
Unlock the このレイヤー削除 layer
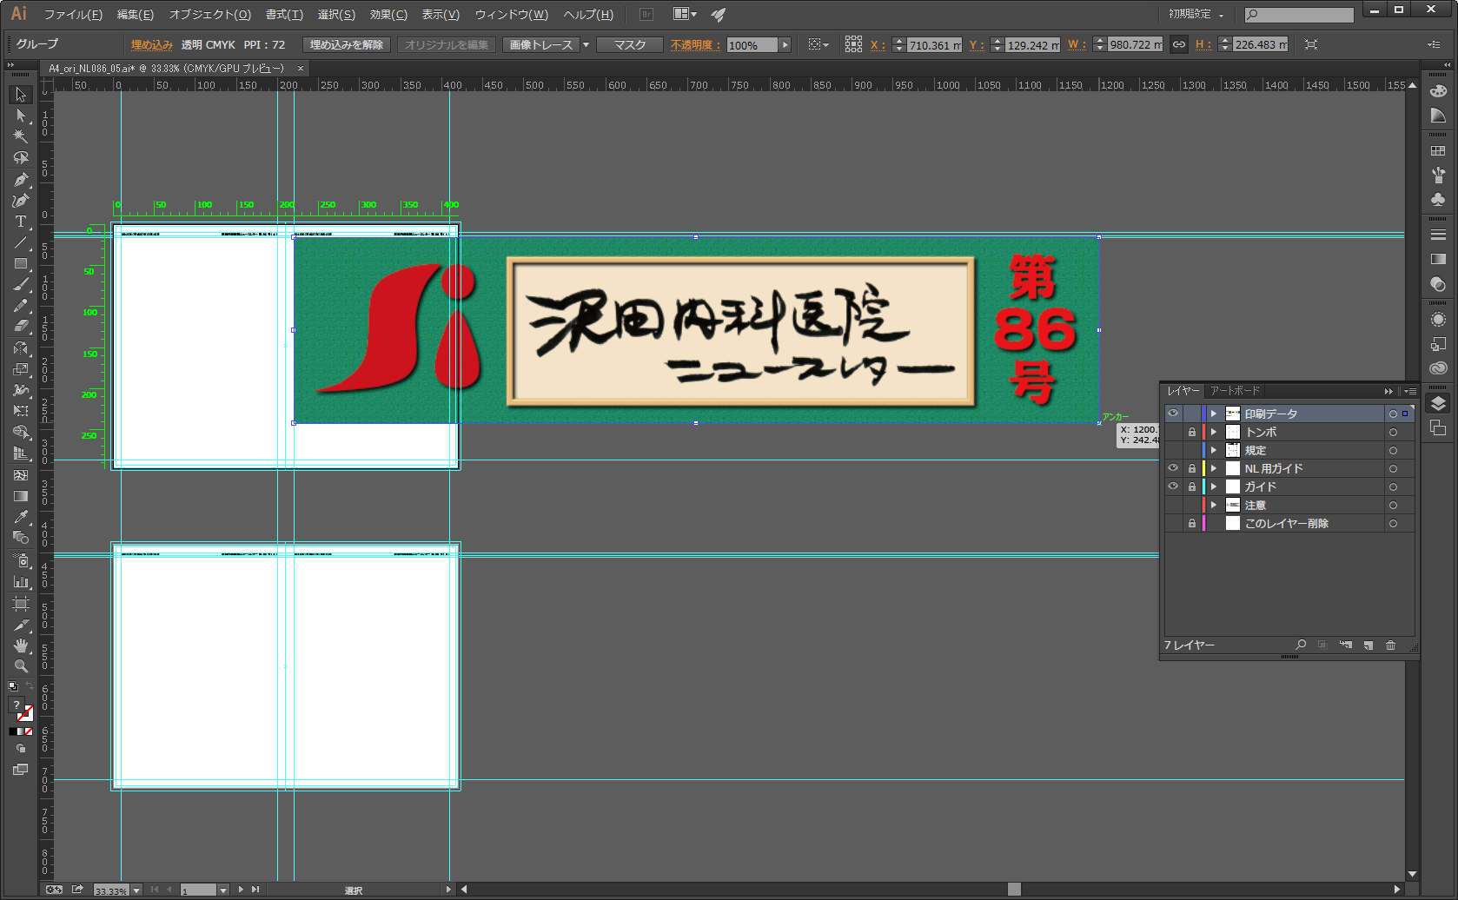coord(1192,523)
